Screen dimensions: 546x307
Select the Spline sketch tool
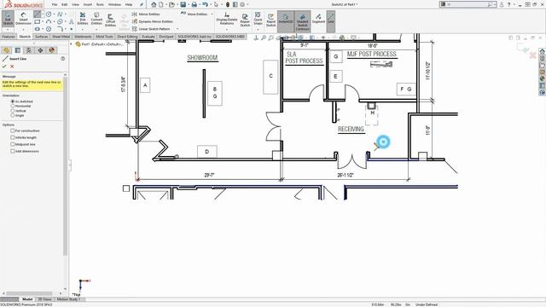[x=60, y=14]
